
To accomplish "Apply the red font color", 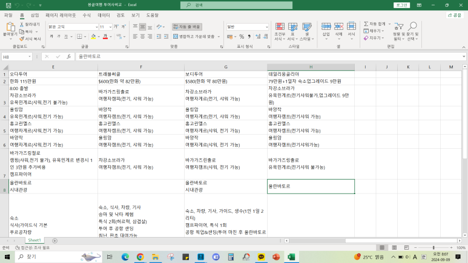I will 105,37.
